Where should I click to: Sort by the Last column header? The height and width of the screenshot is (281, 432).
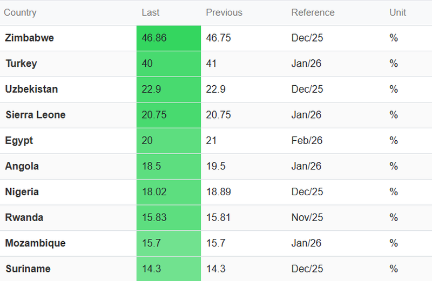(x=151, y=12)
